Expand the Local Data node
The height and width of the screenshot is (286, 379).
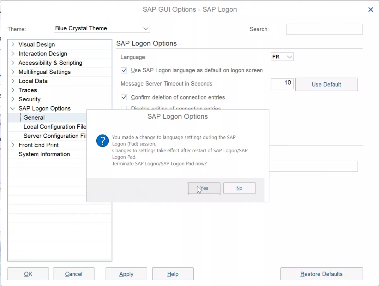pos(13,81)
